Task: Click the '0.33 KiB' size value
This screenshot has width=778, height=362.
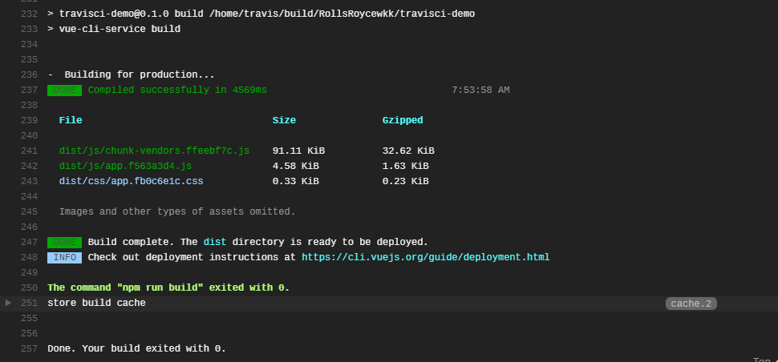Action: coord(296,181)
